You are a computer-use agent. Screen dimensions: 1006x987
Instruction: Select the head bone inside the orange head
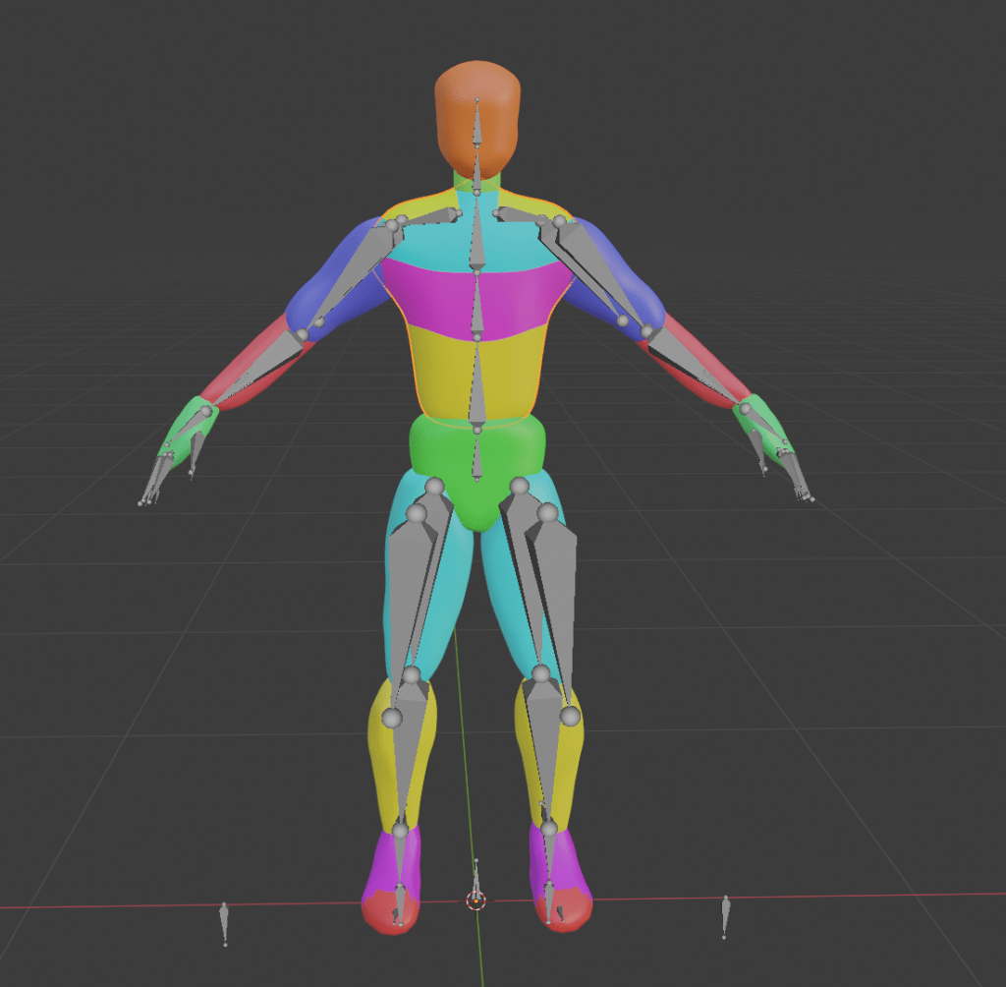476,126
